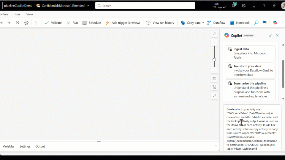Click the Trial 25 days left text
This screenshot has height=160, width=285.
click(x=220, y=6)
